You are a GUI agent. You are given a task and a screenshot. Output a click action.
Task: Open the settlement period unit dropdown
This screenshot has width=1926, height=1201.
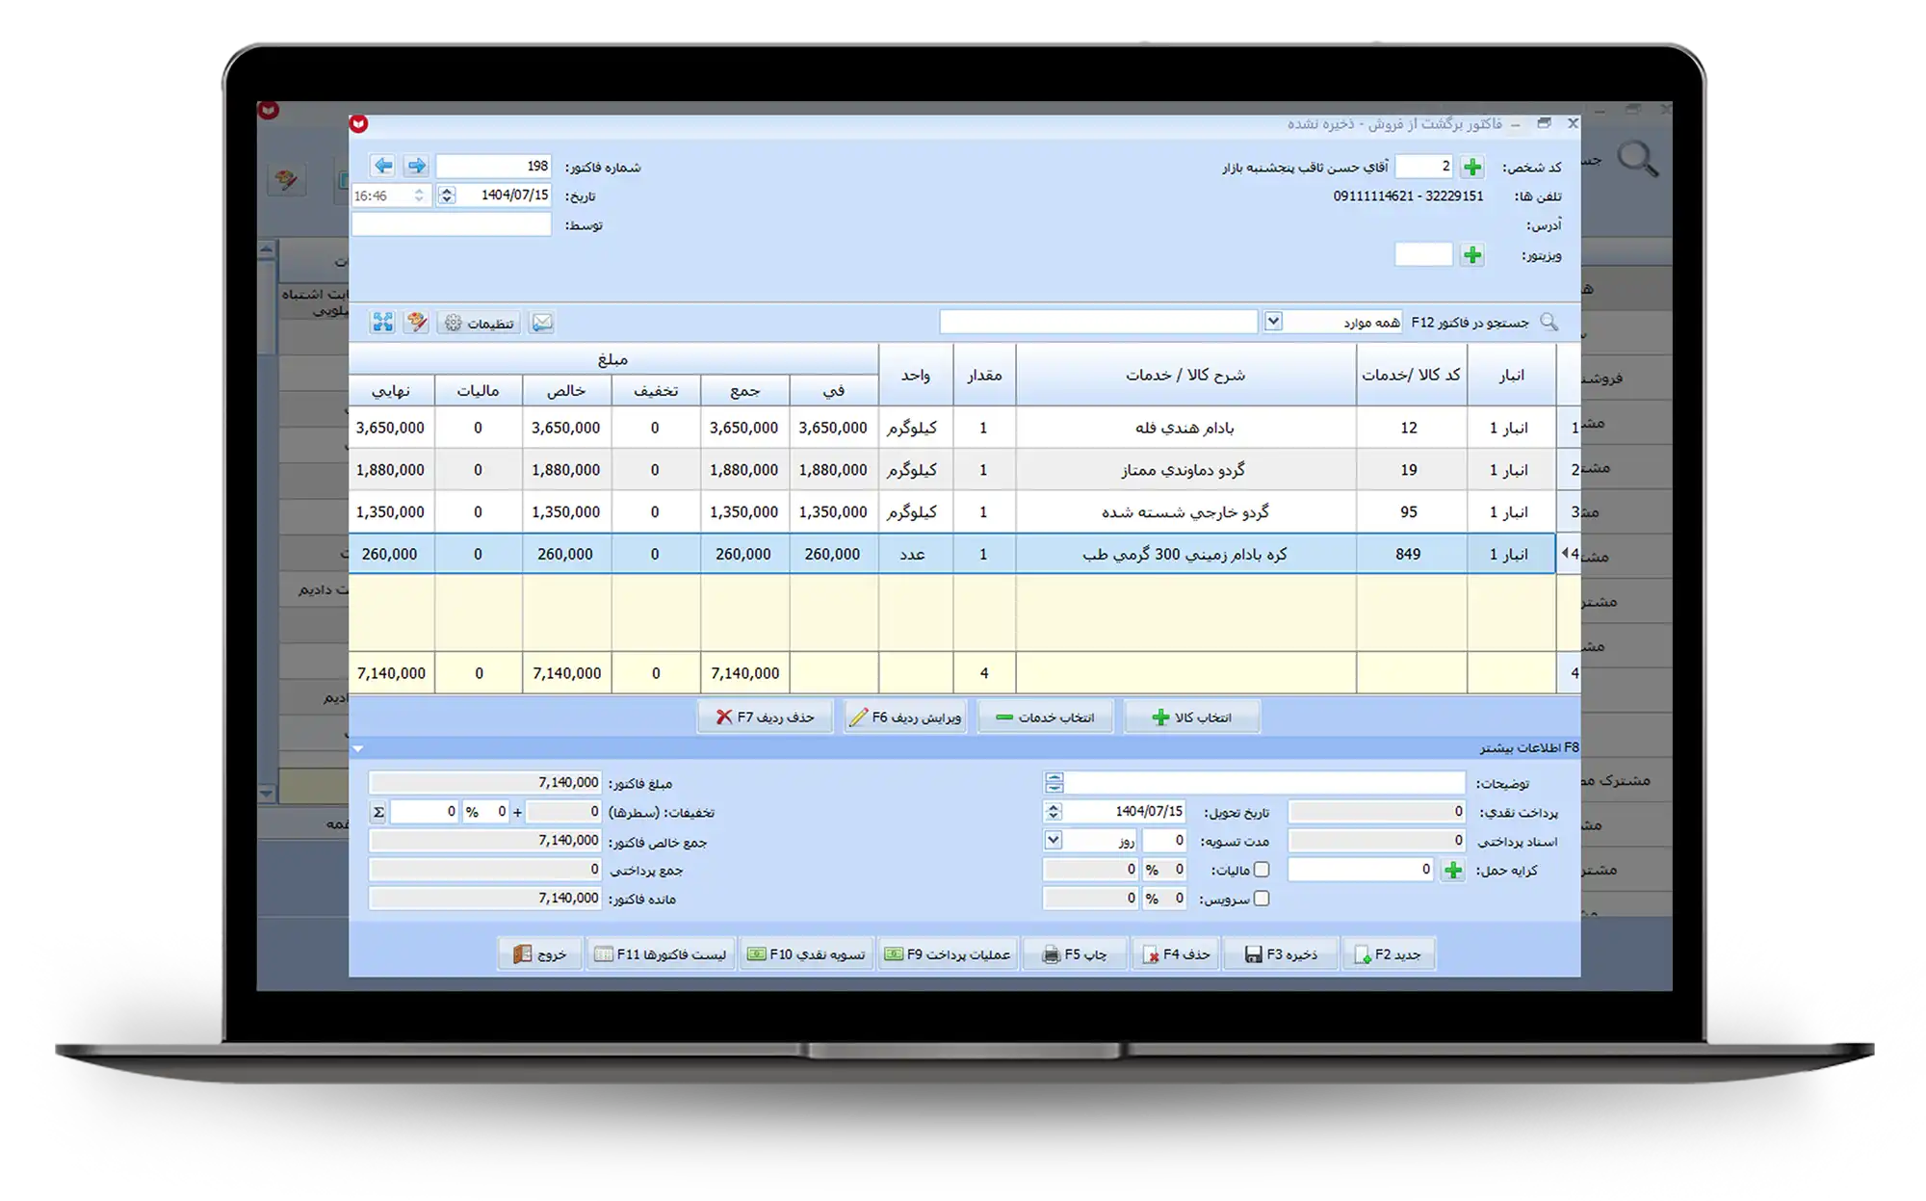[1054, 841]
